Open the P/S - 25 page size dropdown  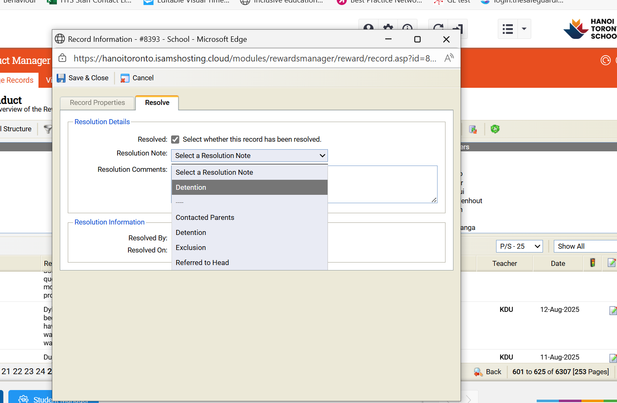pos(519,246)
